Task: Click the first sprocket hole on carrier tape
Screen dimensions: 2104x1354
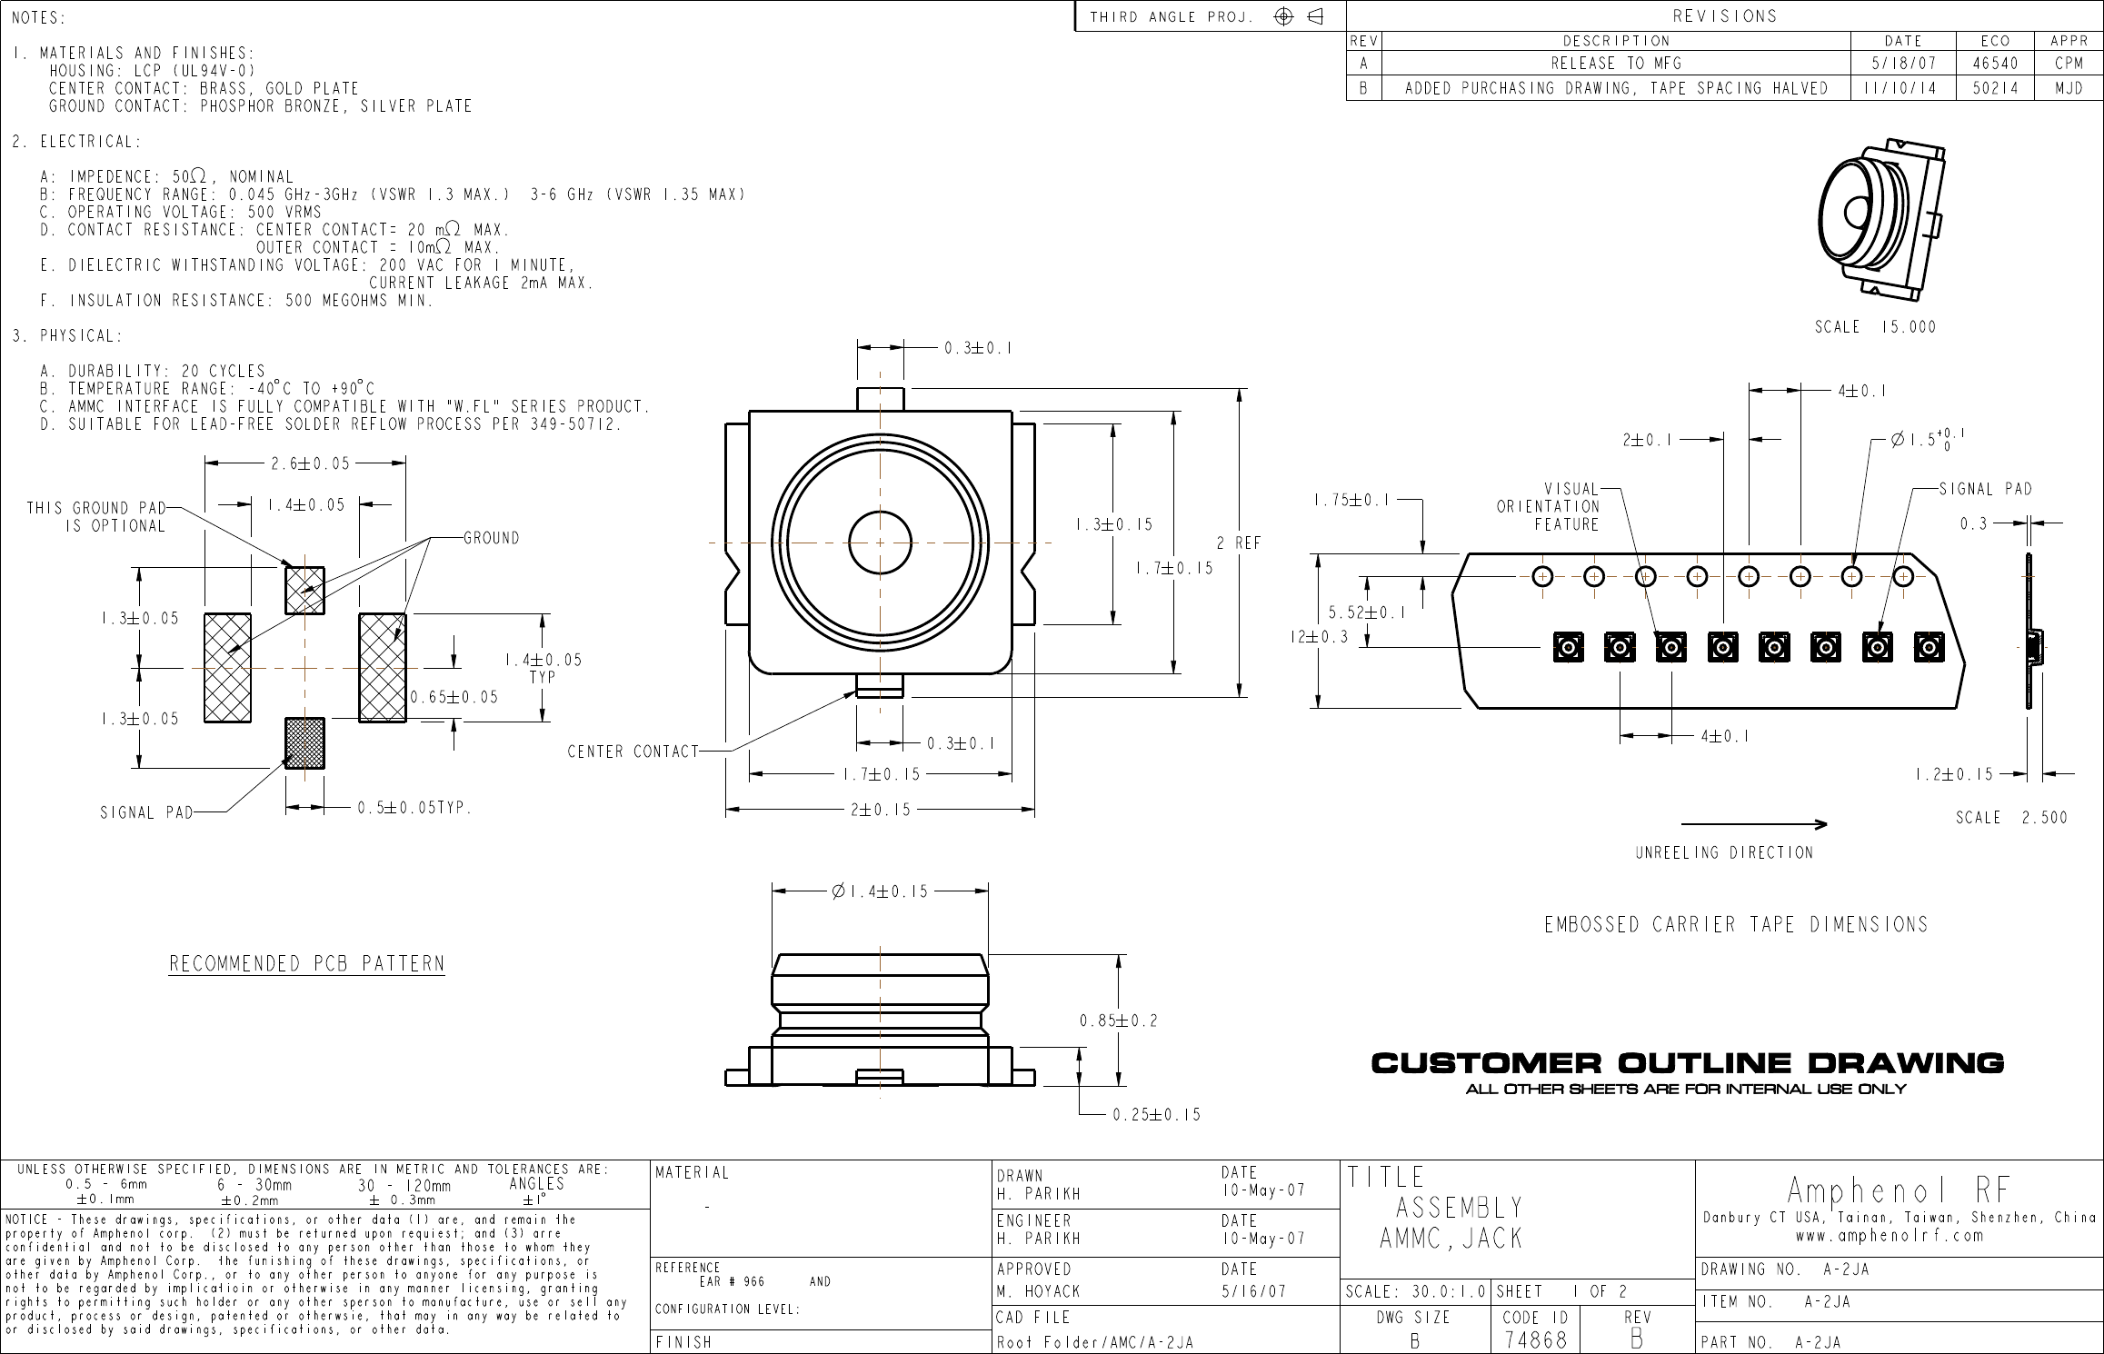Action: click(1542, 576)
